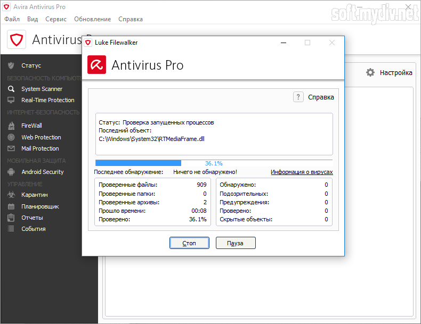Click the События list icon
The width and height of the screenshot is (421, 324).
coord(11,229)
